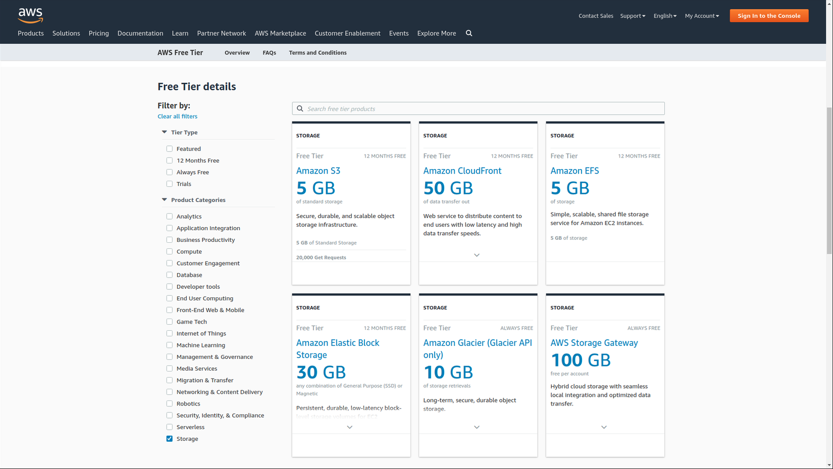833x469 pixels.
Task: Collapse the Tier Type filter triangle
Action: [x=164, y=132]
